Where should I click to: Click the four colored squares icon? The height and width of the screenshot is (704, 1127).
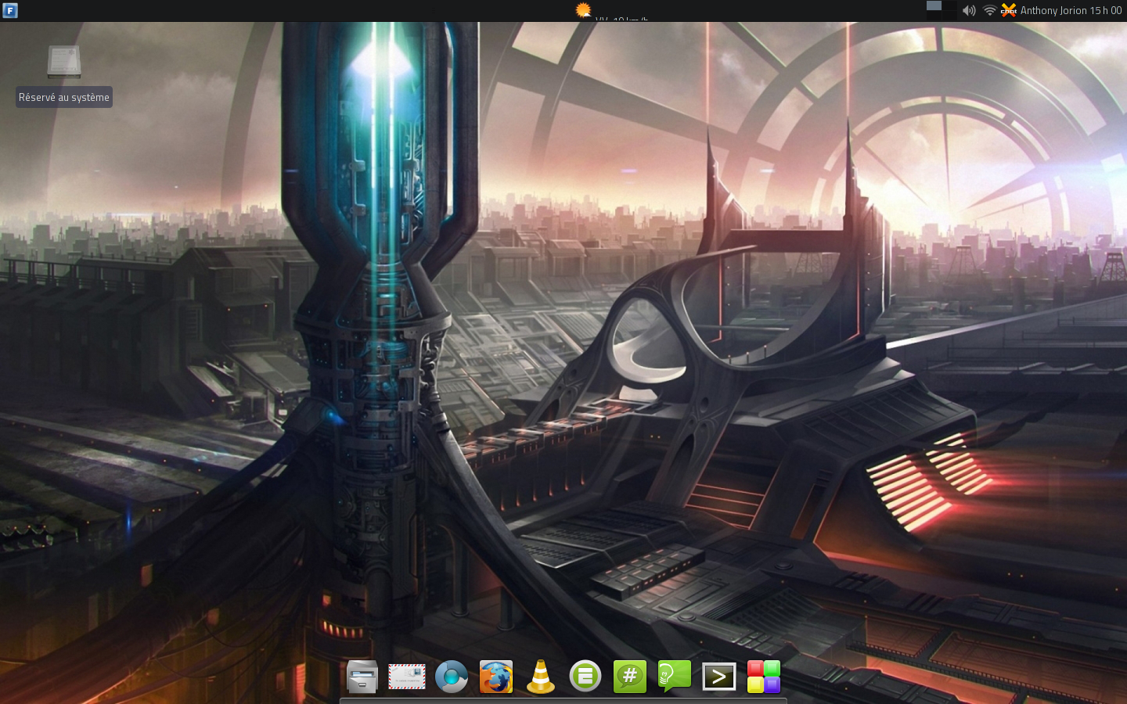point(764,677)
